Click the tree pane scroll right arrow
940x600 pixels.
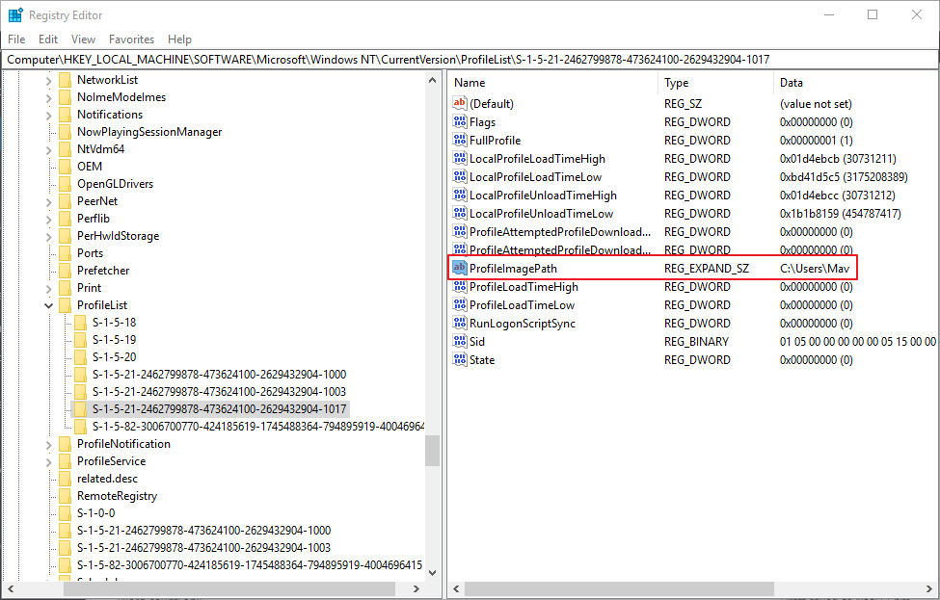point(416,588)
